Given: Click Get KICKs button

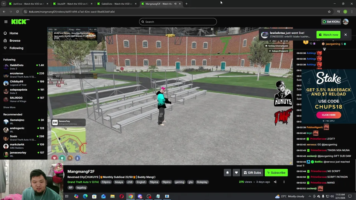Looking at the screenshot, I should point(331,22).
